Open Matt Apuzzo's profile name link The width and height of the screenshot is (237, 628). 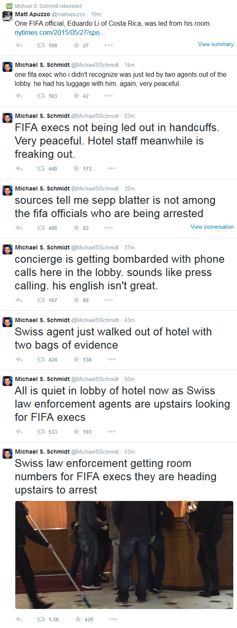tap(32, 14)
